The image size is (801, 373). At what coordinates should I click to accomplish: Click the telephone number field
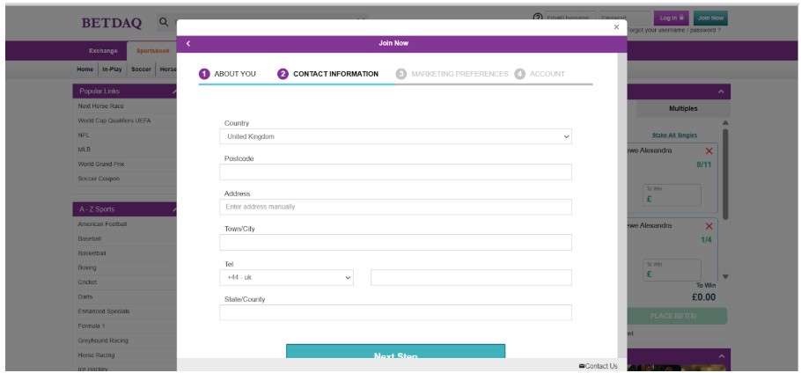click(x=471, y=277)
